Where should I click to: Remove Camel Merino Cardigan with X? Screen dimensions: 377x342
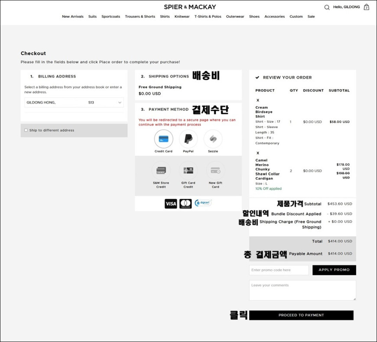point(258,153)
